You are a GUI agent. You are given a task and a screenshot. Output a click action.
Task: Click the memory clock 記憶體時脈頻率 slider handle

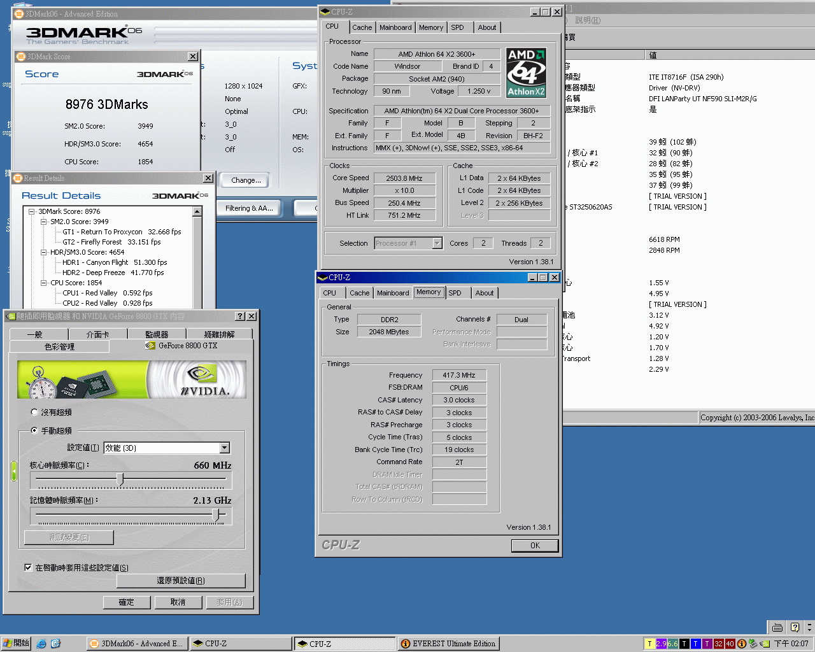point(216,514)
